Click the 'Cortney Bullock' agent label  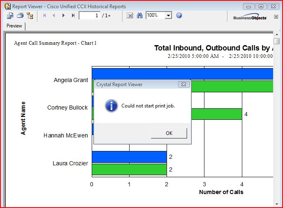tap(67, 107)
